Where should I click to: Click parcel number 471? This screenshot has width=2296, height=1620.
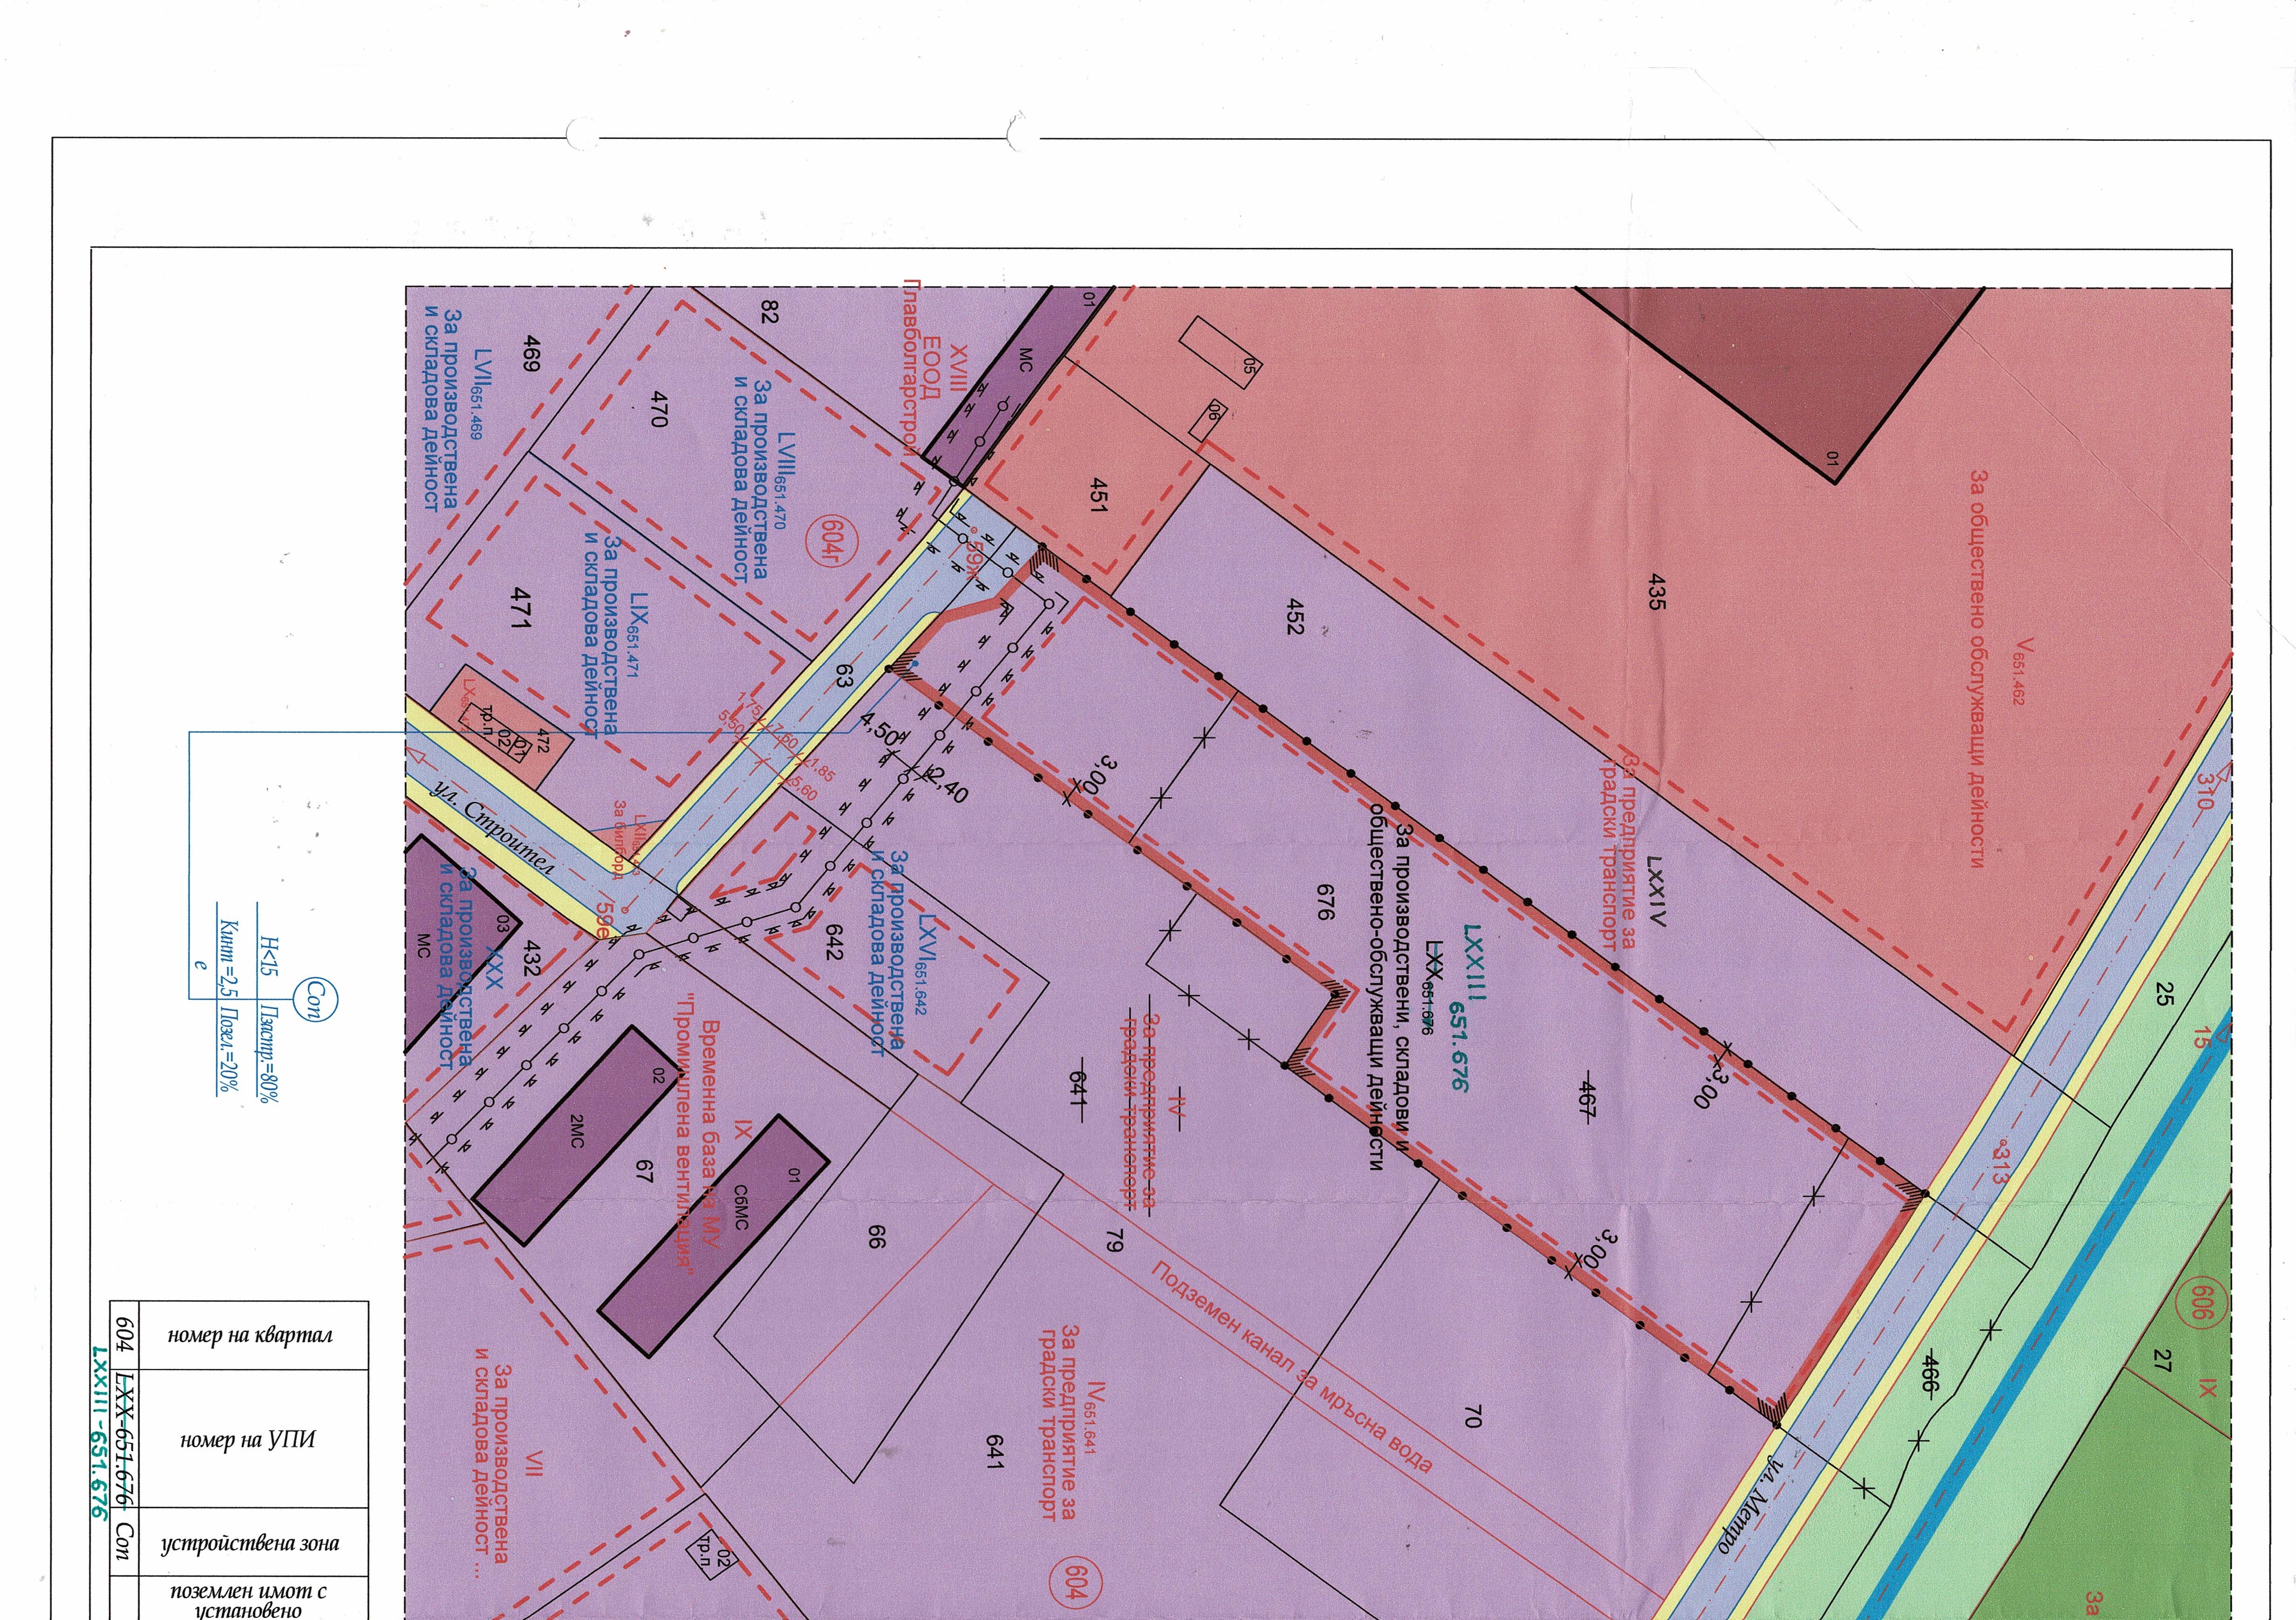pos(520,608)
